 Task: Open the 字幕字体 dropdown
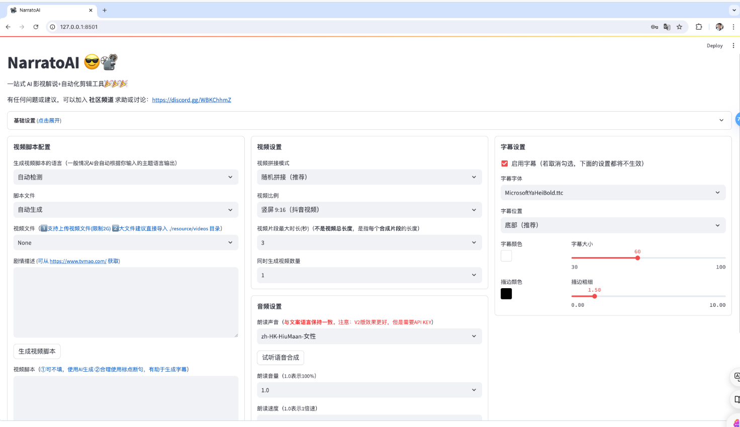tap(613, 193)
